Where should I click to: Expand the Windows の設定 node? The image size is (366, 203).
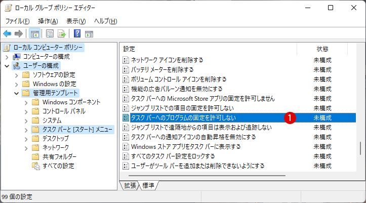[x=16, y=85]
